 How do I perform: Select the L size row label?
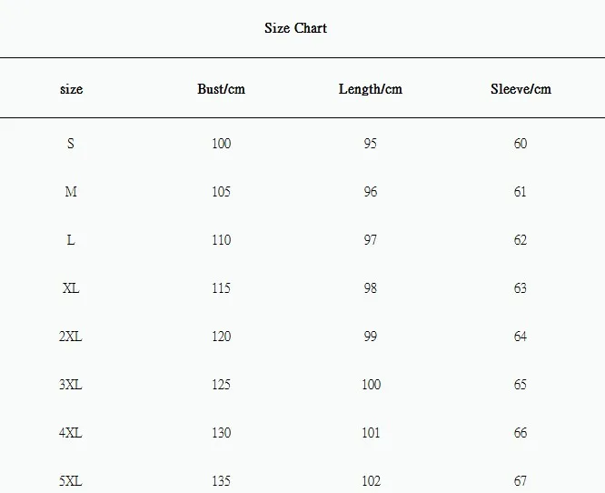click(x=71, y=240)
